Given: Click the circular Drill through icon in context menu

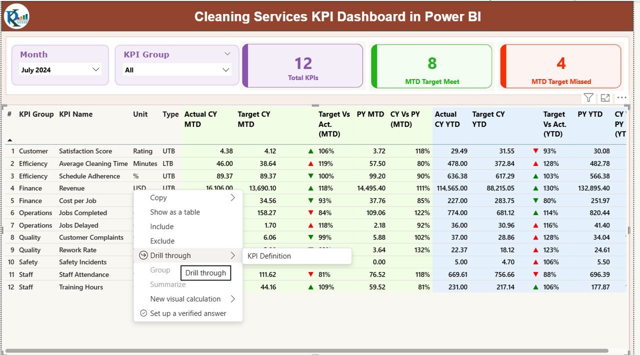Looking at the screenshot, I should 144,255.
